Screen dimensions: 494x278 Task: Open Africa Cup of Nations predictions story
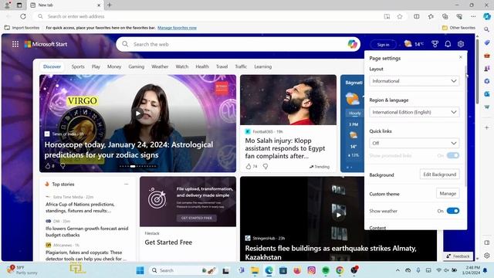coord(80,208)
